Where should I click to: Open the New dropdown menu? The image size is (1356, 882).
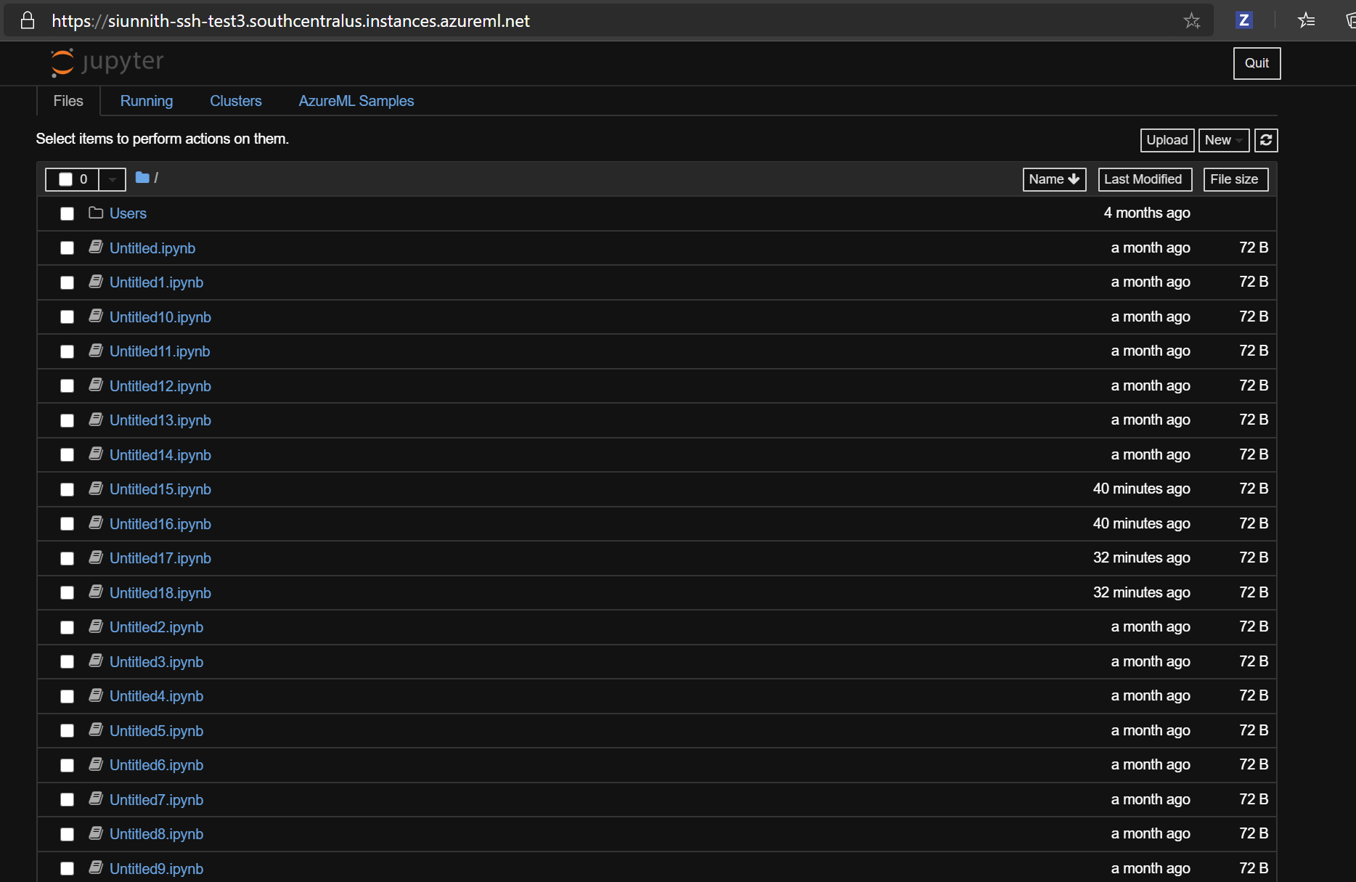tap(1223, 140)
